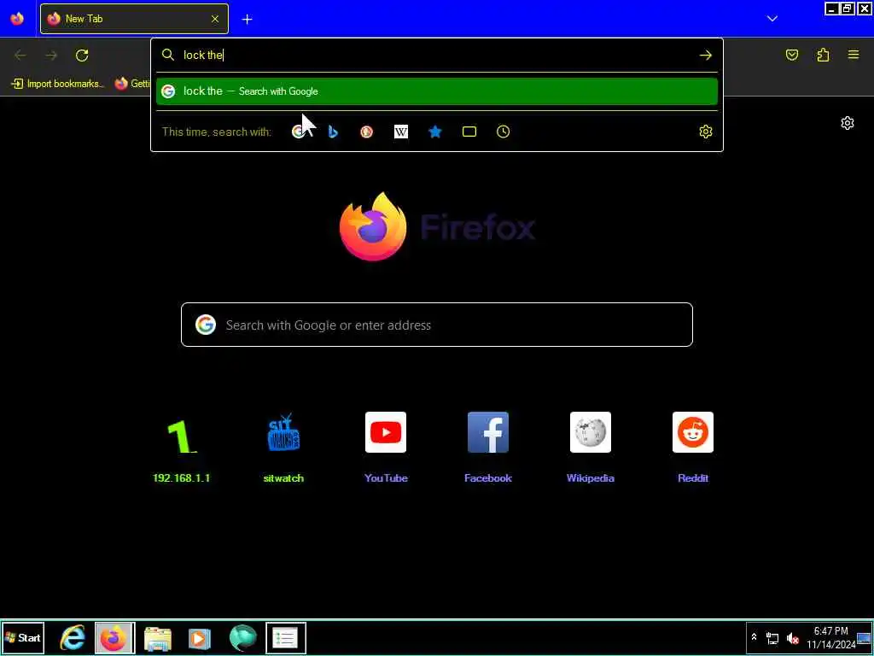The height and width of the screenshot is (656, 874).
Task: Close the New Tab tab
Action: coord(214,19)
